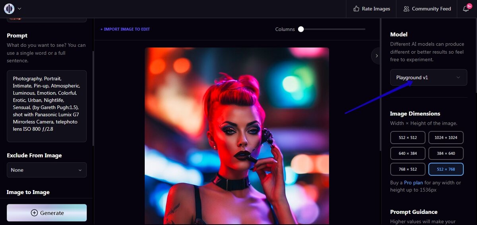Follow the Pro plan link
This screenshot has width=477, height=225.
point(413,183)
